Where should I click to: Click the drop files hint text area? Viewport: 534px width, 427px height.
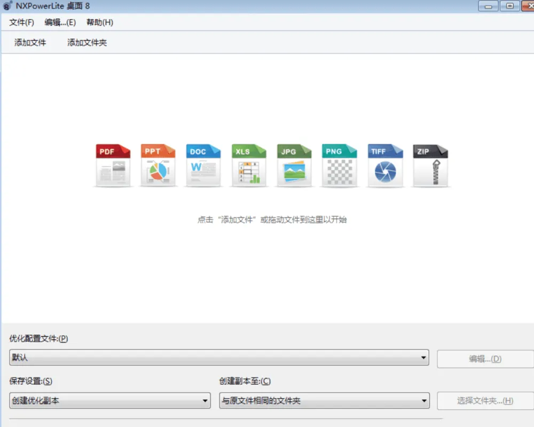(x=273, y=219)
